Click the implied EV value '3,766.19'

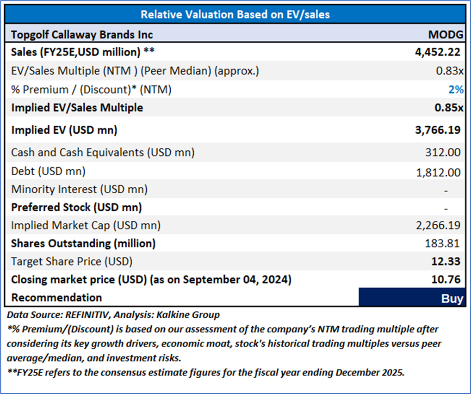pos(438,130)
